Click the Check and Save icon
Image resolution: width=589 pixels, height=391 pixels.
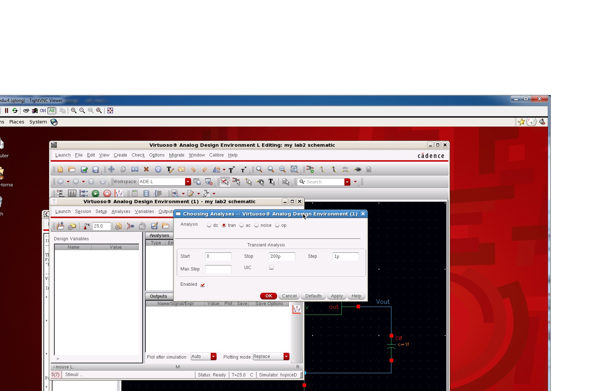pos(84,169)
